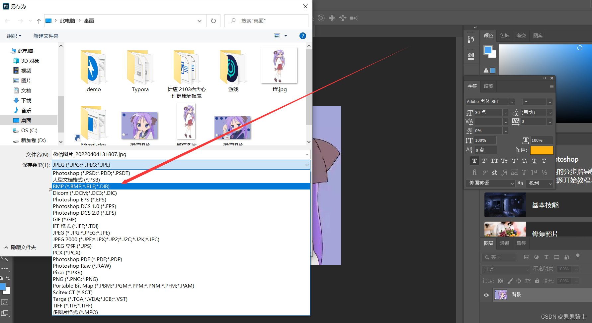The height and width of the screenshot is (323, 592).
Task: Click the 3D video camera mode icon
Action: [354, 18]
